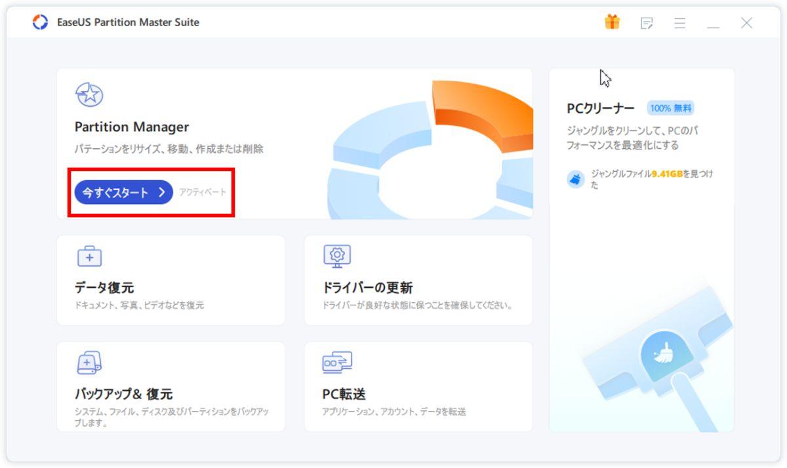Open the hamburger menu in title bar
This screenshot has width=787, height=468.
(x=680, y=23)
